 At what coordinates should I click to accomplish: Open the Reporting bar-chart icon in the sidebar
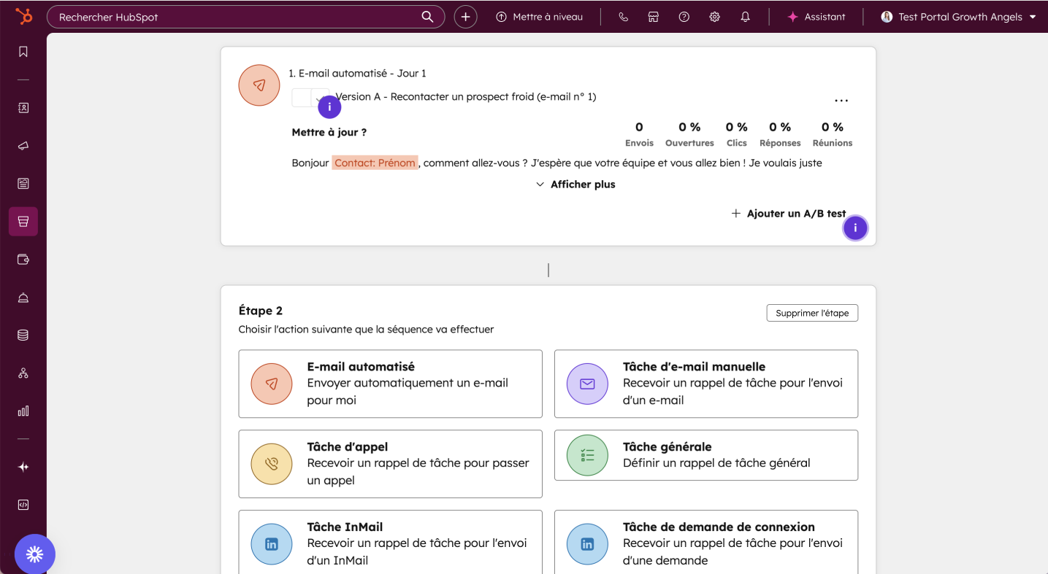(23, 411)
